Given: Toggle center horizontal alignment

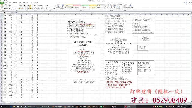Looking at the screenshot, I should click(30, 8).
